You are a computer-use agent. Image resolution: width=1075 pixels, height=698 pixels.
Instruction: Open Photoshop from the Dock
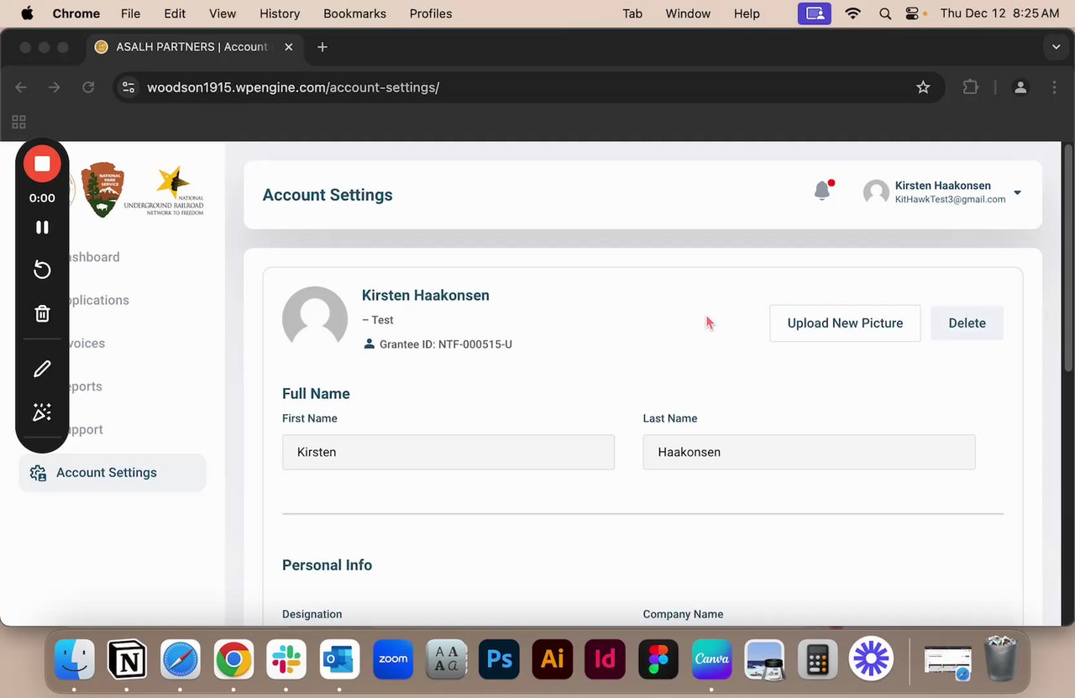500,659
